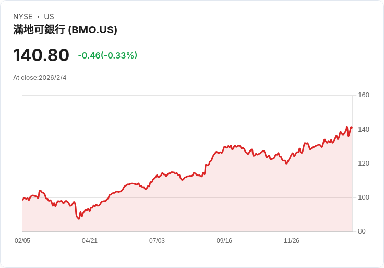Click the chart line's rightmost end point

[352, 127]
